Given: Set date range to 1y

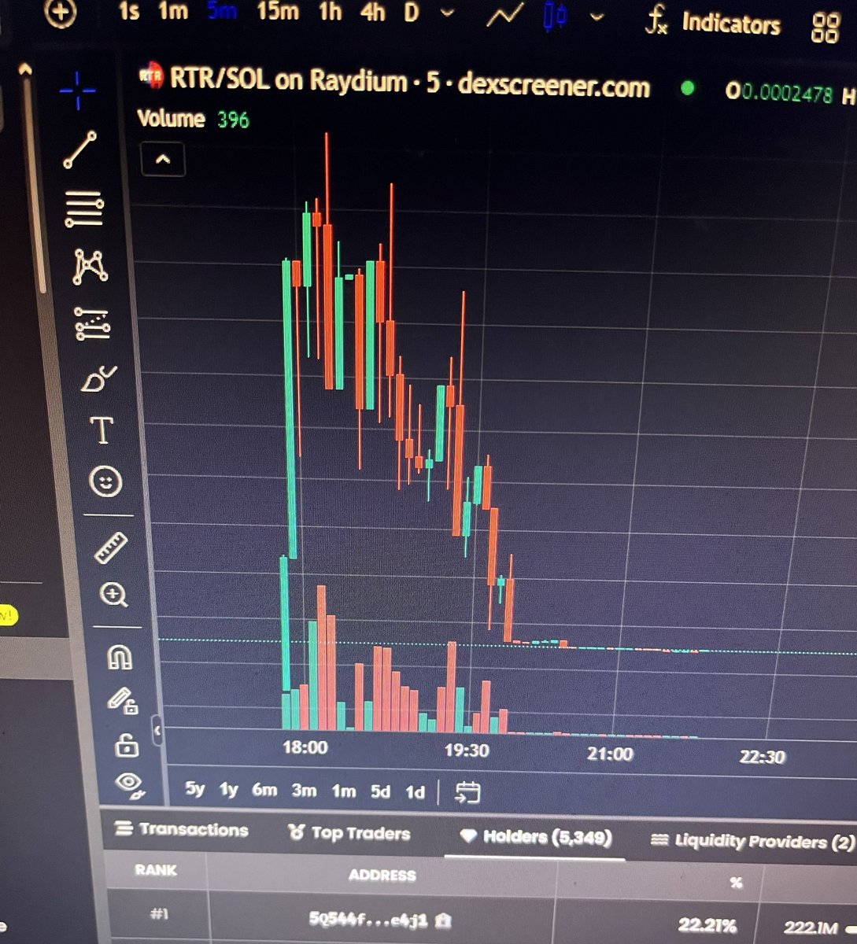Looking at the screenshot, I should pyautogui.click(x=228, y=789).
